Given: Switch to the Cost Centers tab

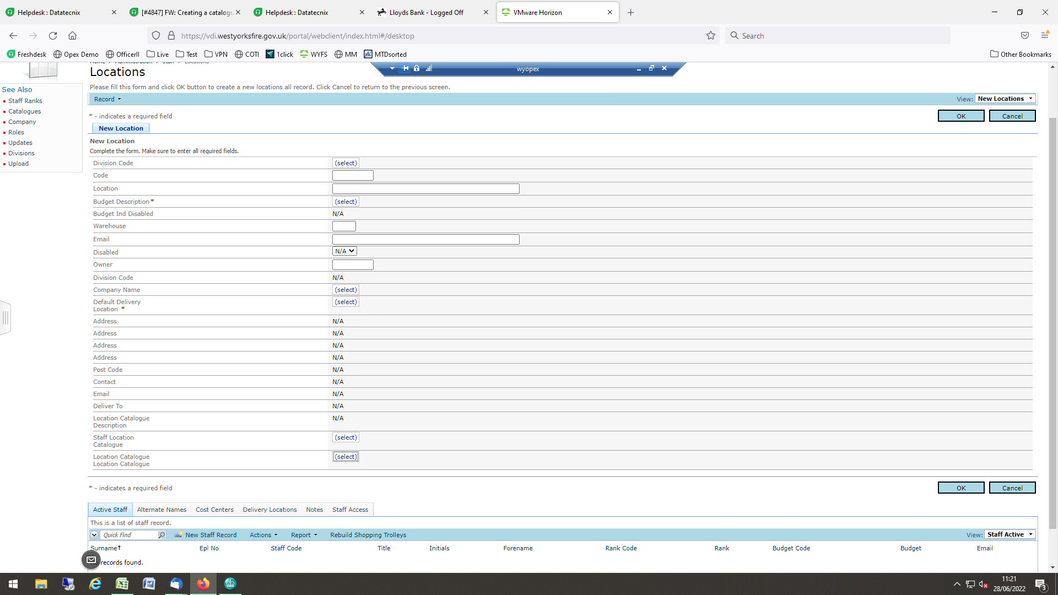Looking at the screenshot, I should pyautogui.click(x=214, y=510).
